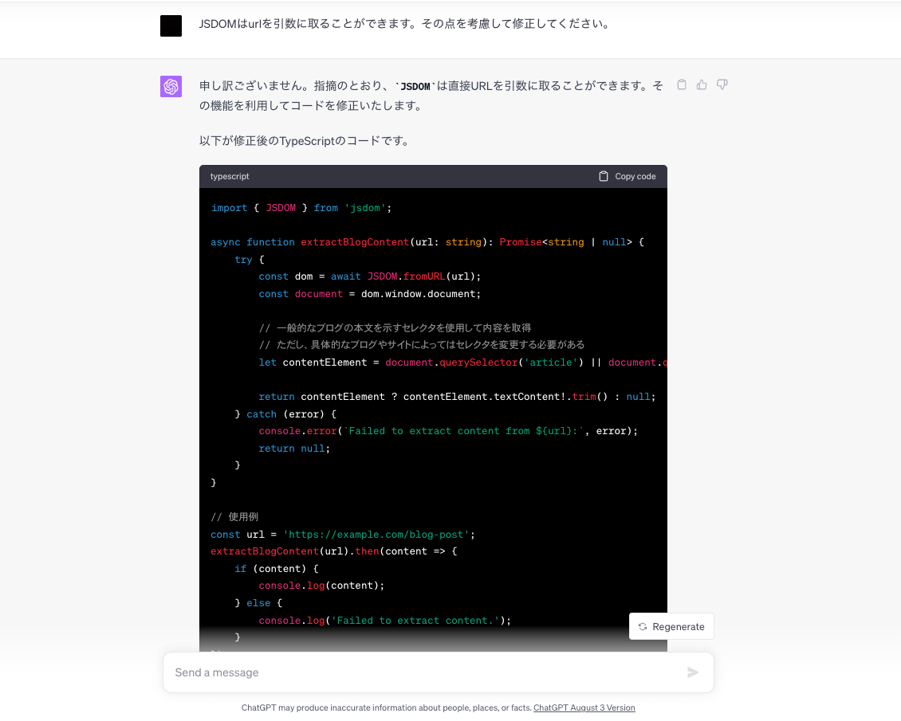Click the console.error 'Failed to extract content from' line
The height and width of the screenshot is (721, 901).
[448, 431]
